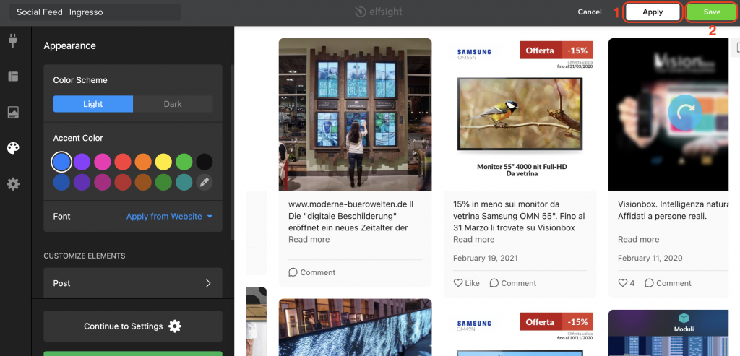Image resolution: width=740 pixels, height=356 pixels.
Task: Choose magenta dark accent color swatch
Action: 103,183
